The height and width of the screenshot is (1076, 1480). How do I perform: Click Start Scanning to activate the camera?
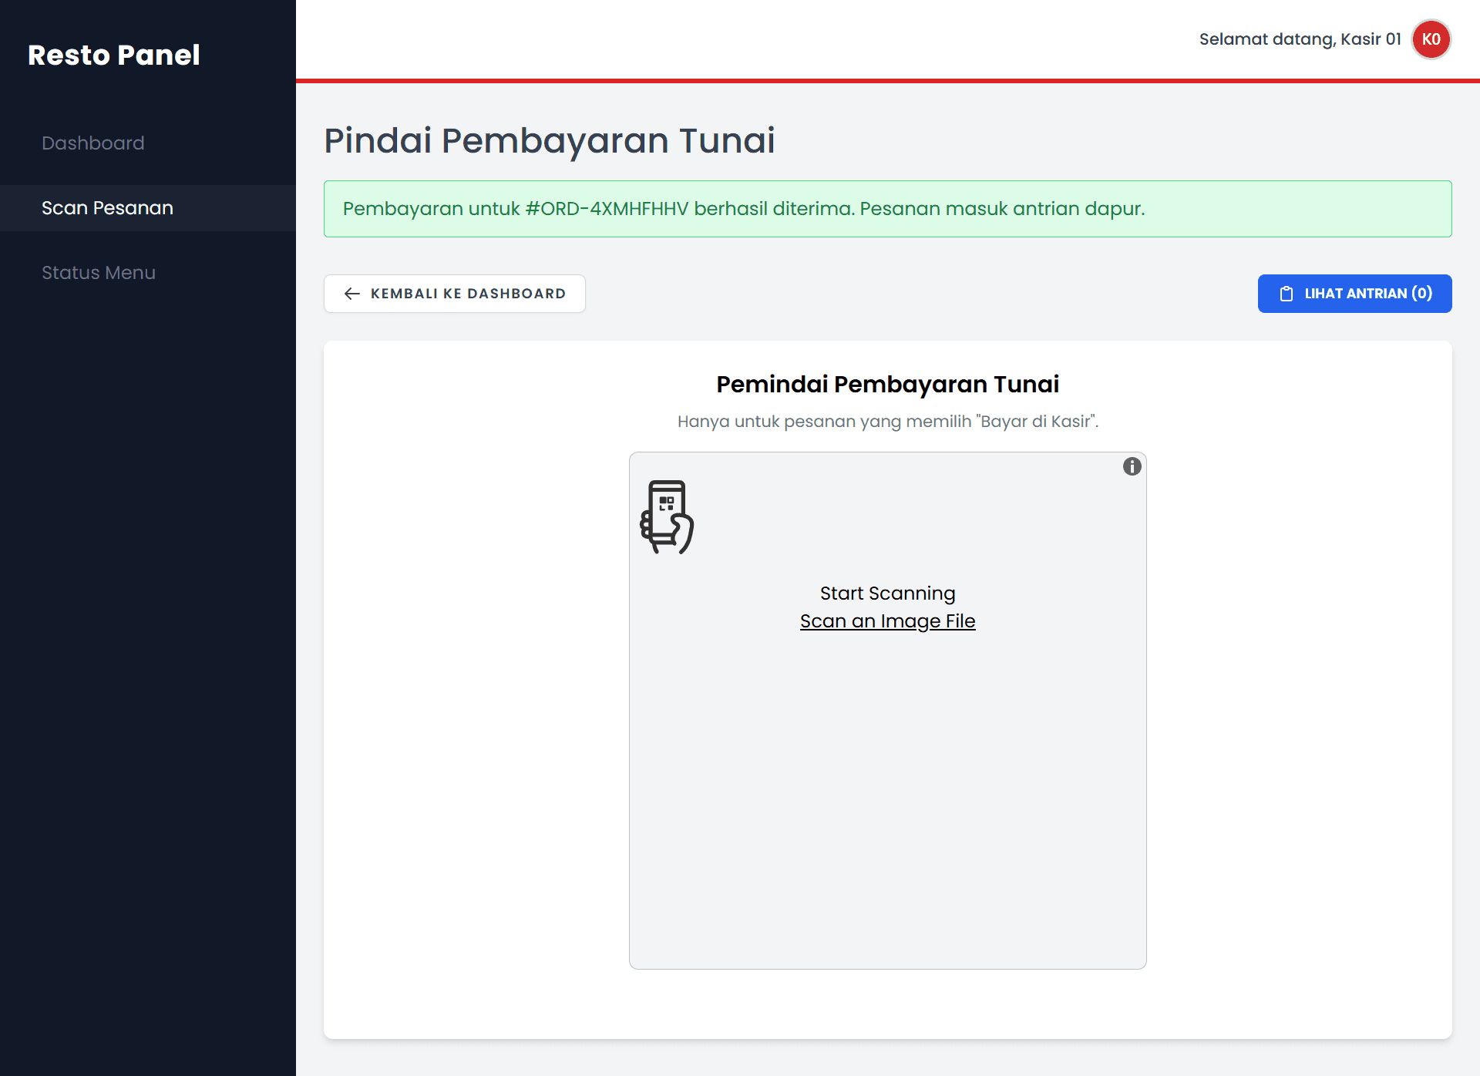tap(887, 593)
